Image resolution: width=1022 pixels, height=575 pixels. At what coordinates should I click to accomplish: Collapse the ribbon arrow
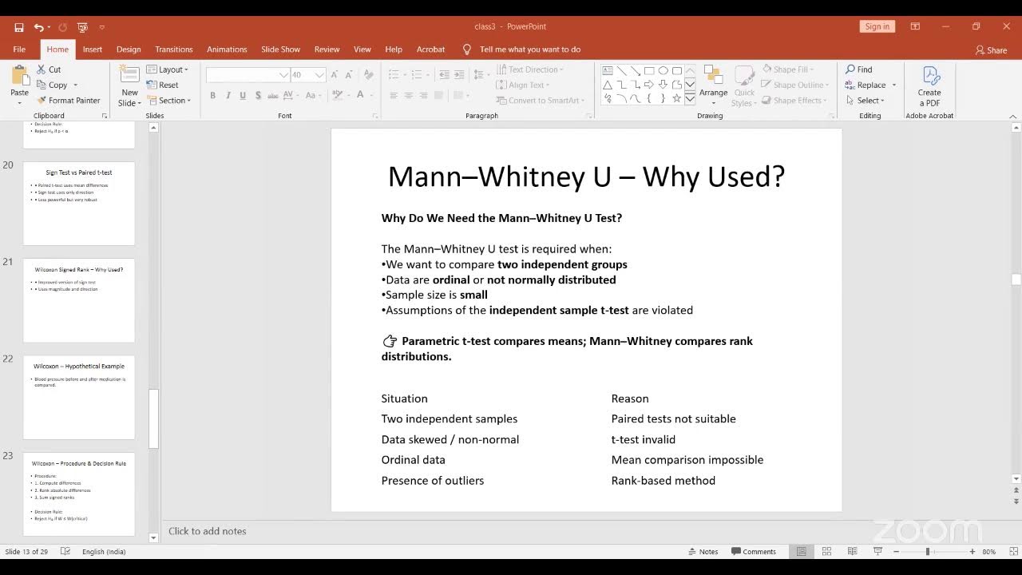[x=1012, y=116]
